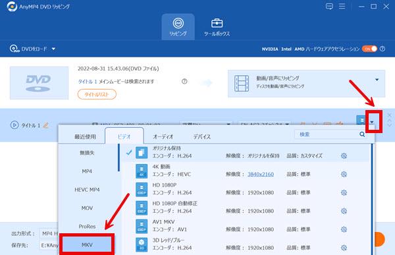Open settings gear for HD 1080P 自動修正

(x=344, y=211)
